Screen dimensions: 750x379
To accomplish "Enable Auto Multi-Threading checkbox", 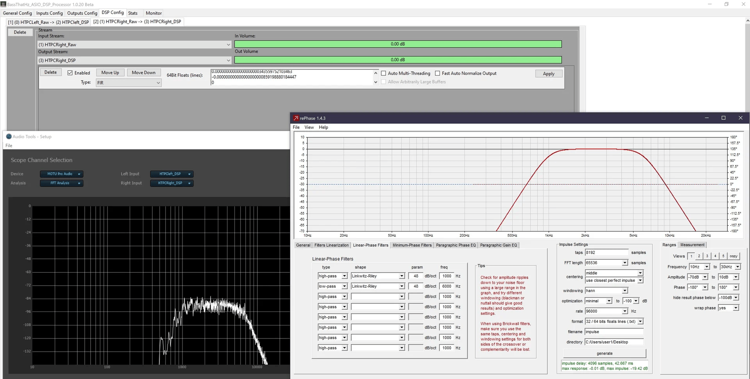I will 384,73.
